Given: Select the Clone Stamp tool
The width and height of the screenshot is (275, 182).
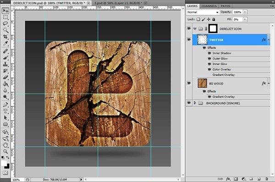Looking at the screenshot, I should 5,64.
